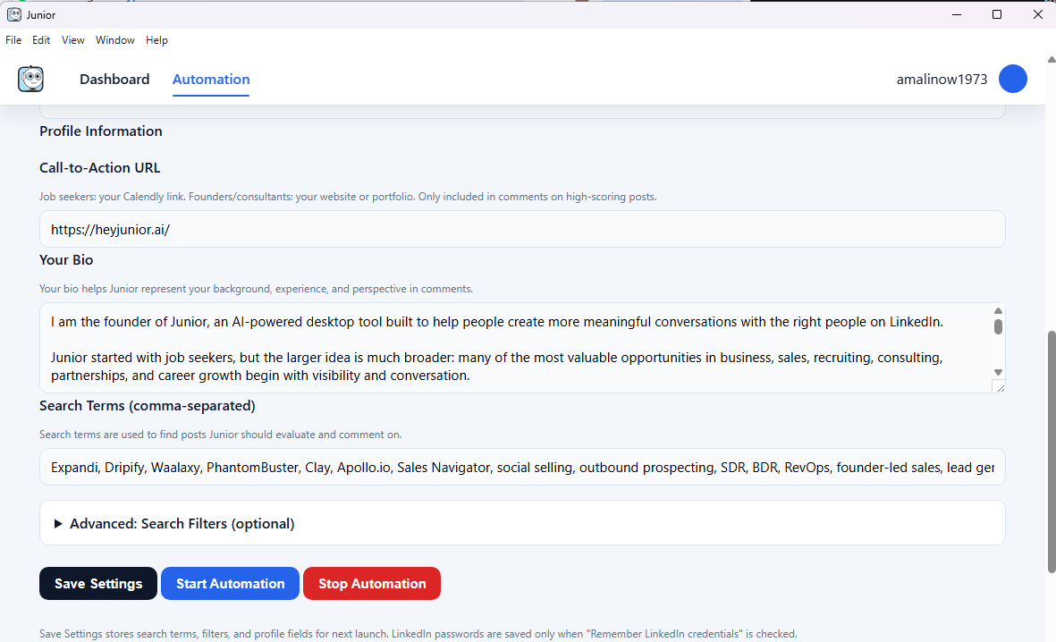
Task: Click the main page vertical scrollbar thumb
Action: click(1052, 452)
